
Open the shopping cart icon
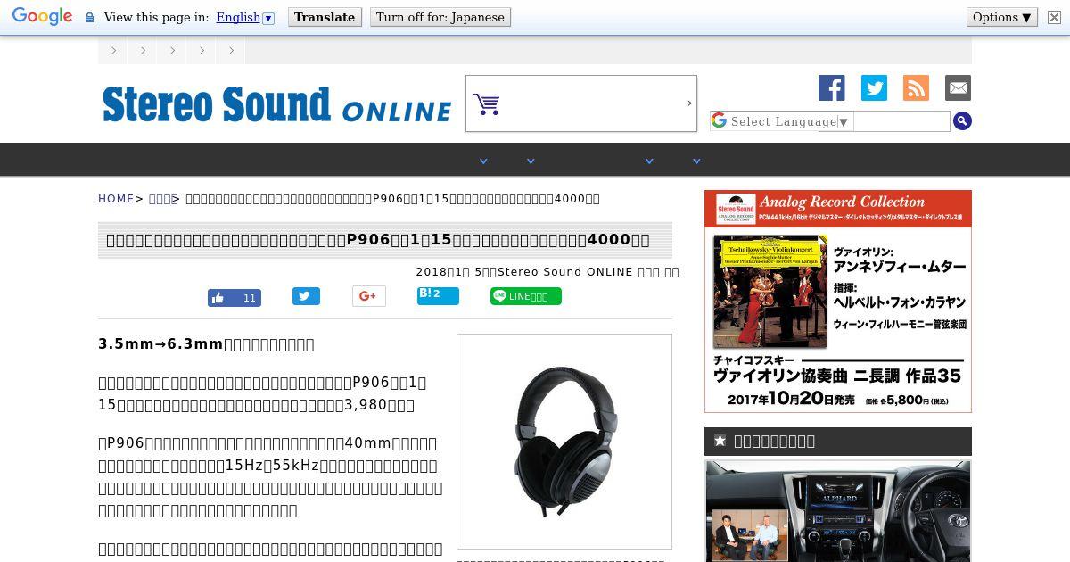(x=486, y=104)
